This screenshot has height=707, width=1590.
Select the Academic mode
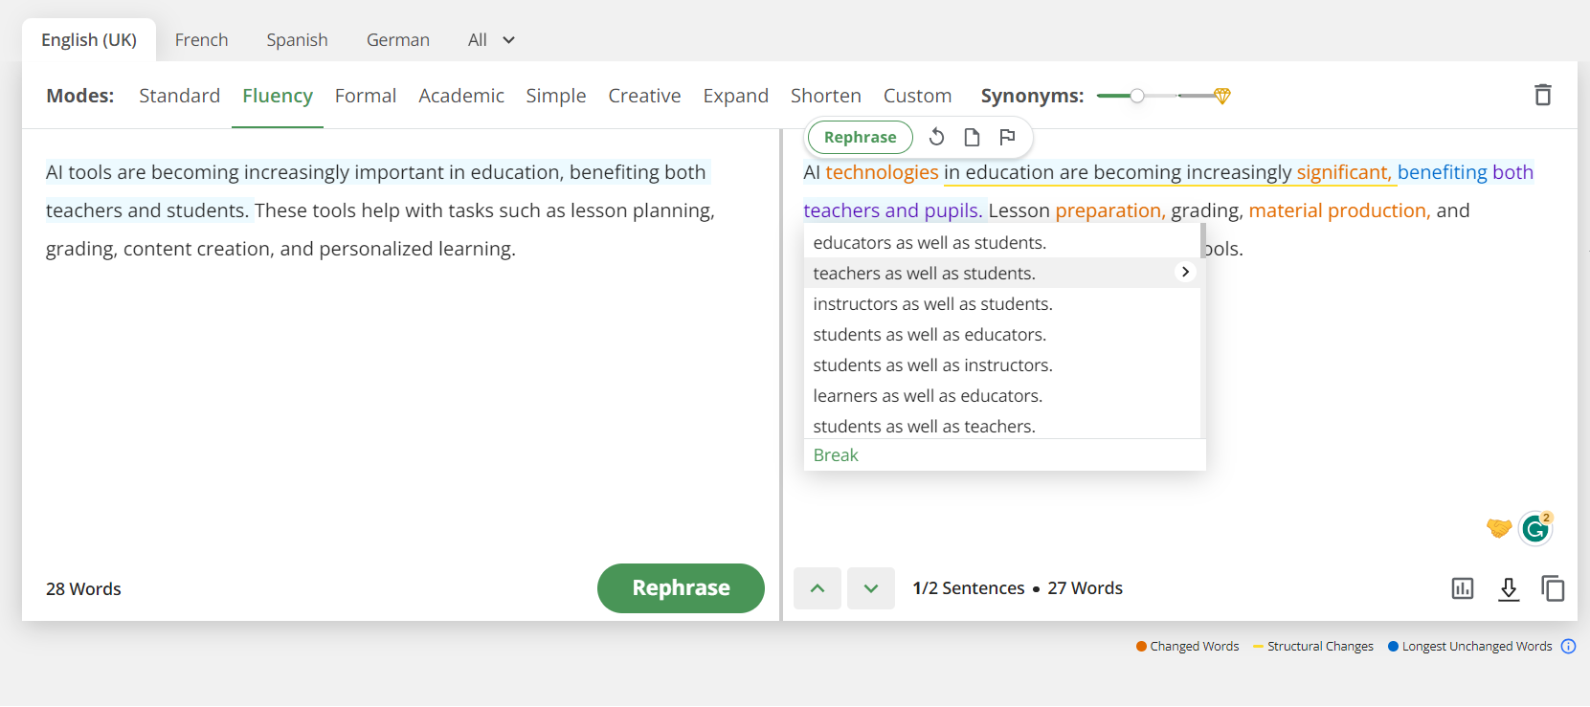(460, 96)
